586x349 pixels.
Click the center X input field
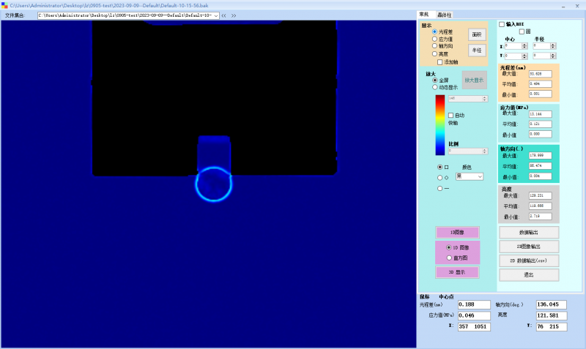[513, 46]
